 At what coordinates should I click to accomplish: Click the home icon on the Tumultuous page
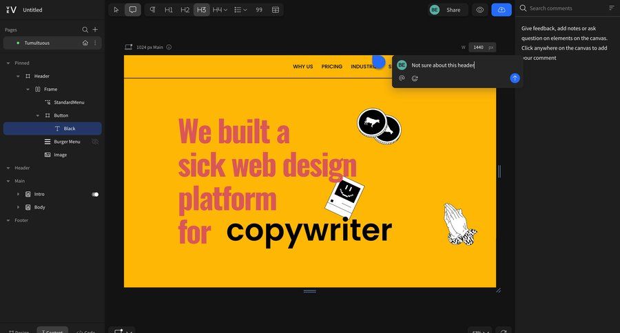tap(85, 43)
